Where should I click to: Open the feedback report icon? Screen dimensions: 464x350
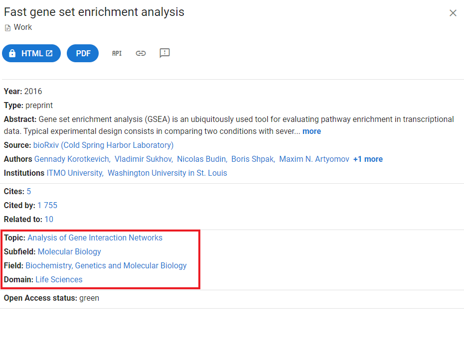[164, 53]
